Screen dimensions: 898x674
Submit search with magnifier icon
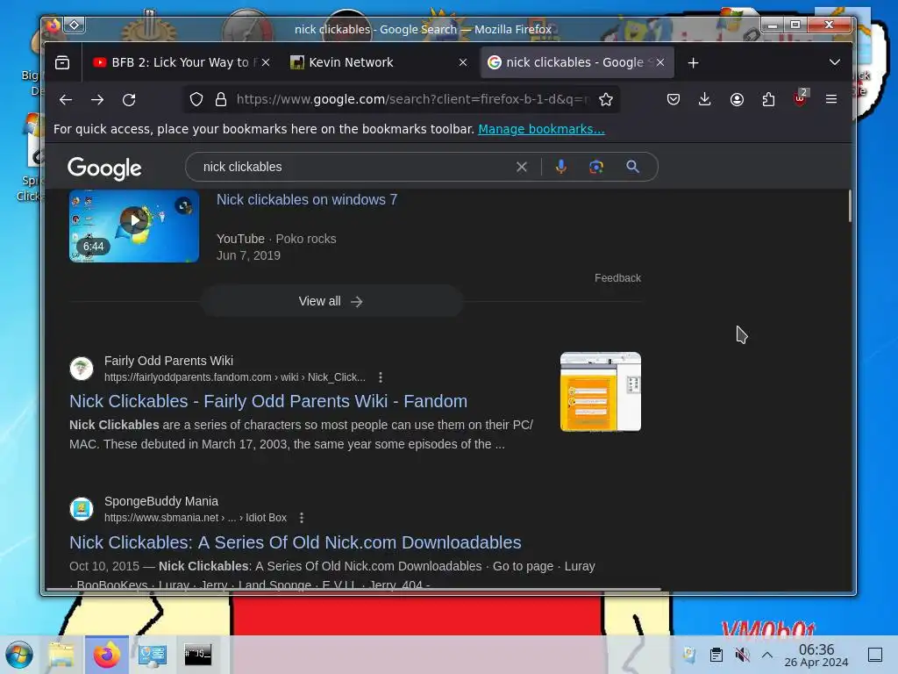click(633, 167)
